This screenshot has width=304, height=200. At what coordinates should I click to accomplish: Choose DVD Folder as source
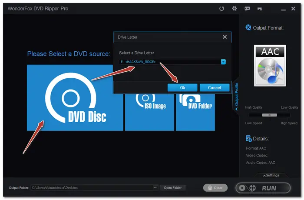(195, 112)
